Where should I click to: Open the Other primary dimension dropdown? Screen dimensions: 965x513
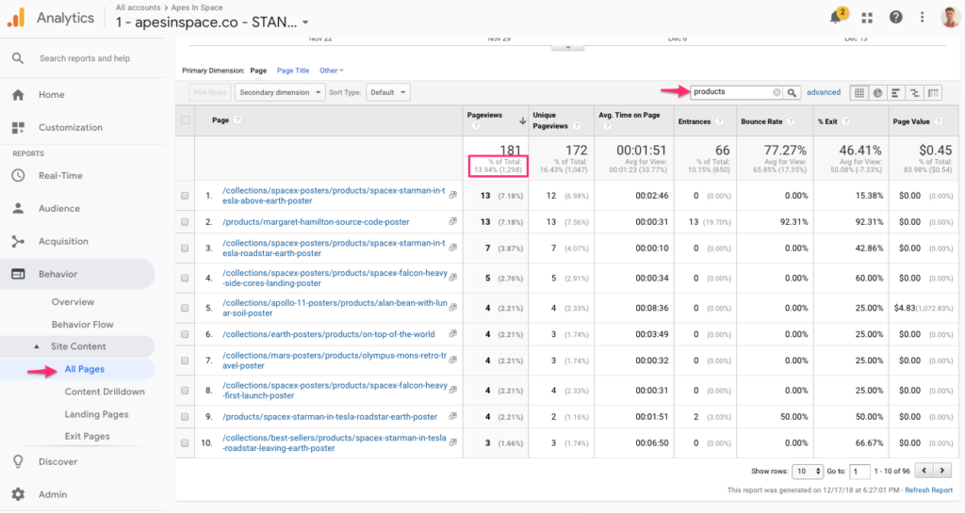click(331, 71)
